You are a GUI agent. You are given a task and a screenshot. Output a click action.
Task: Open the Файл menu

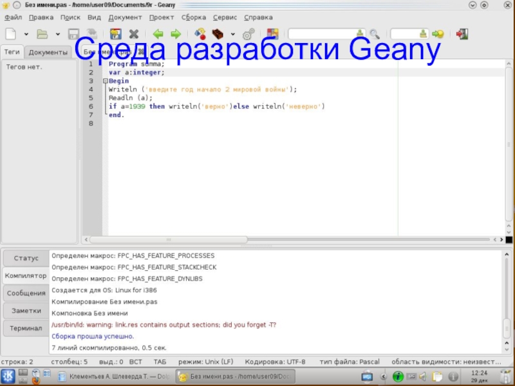click(x=13, y=17)
